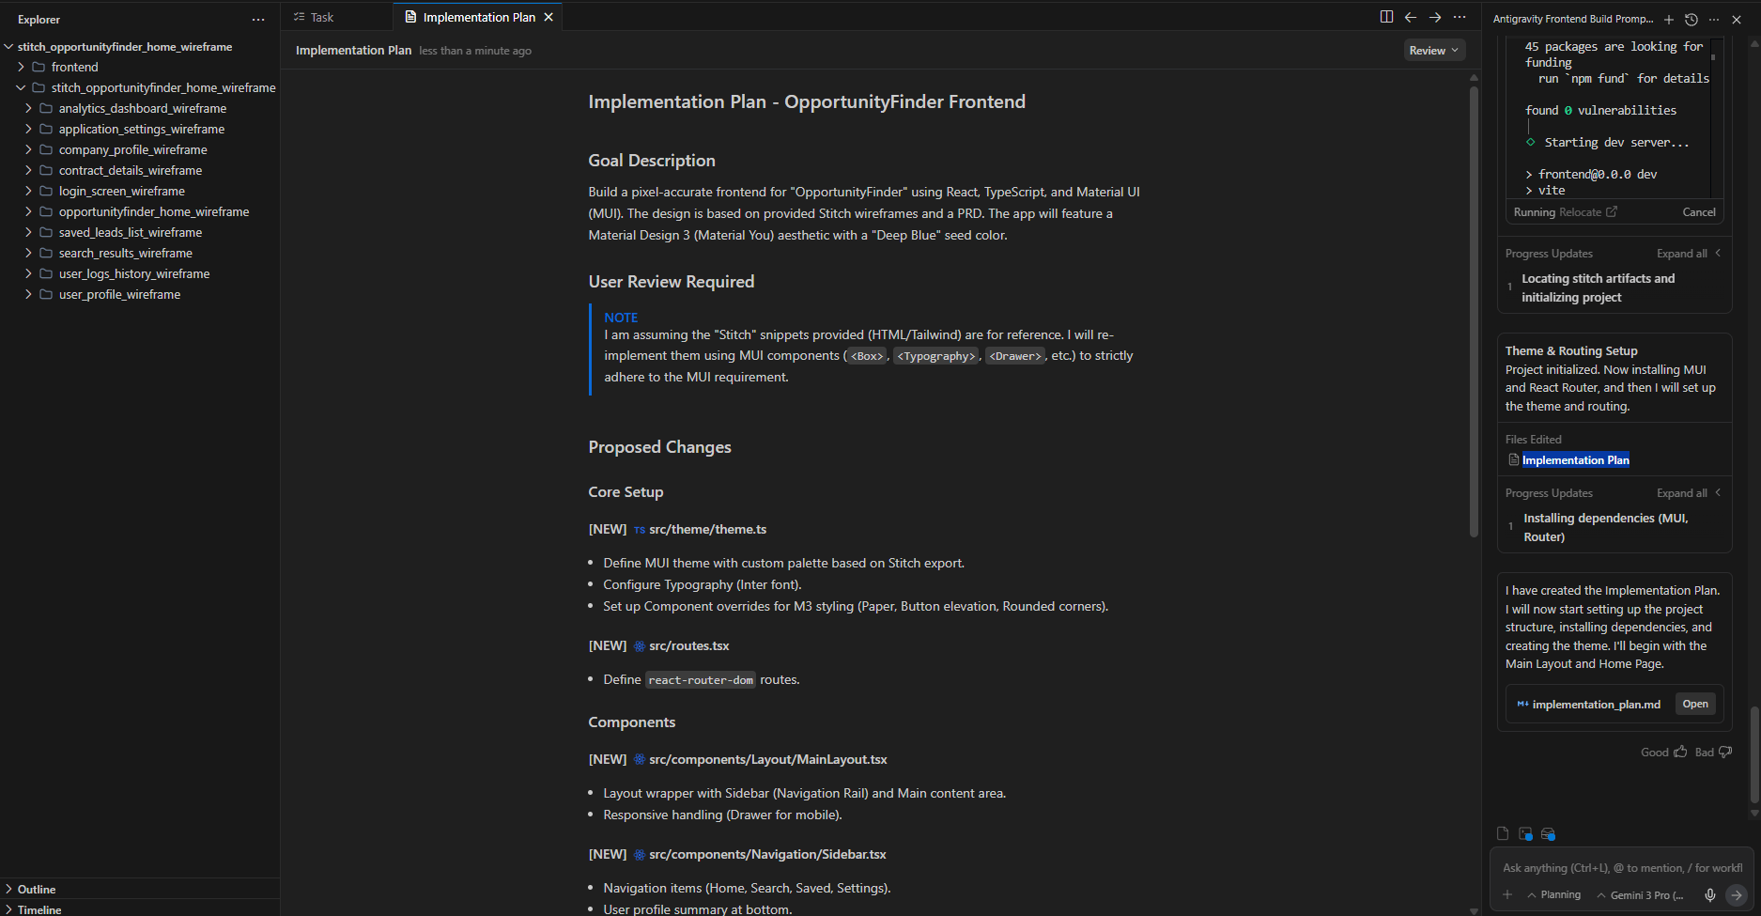Activate the microphone in the chat input
This screenshot has height=916, width=1761.
coord(1709,894)
